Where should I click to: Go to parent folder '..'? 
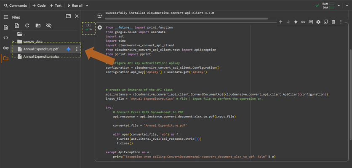[21, 34]
